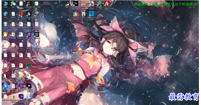This screenshot has width=201, height=105.
Task: Select the green circled U app shortcut
Action: [29, 66]
